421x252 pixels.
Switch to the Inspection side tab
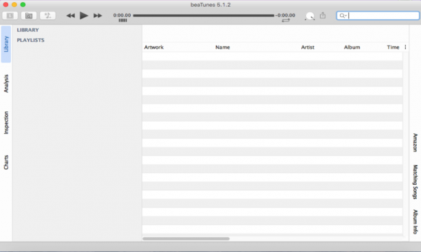coord(6,122)
